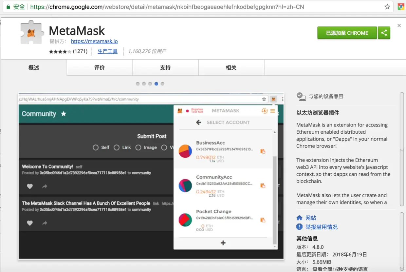
Task: Open the 相关 tab
Action: click(231, 68)
